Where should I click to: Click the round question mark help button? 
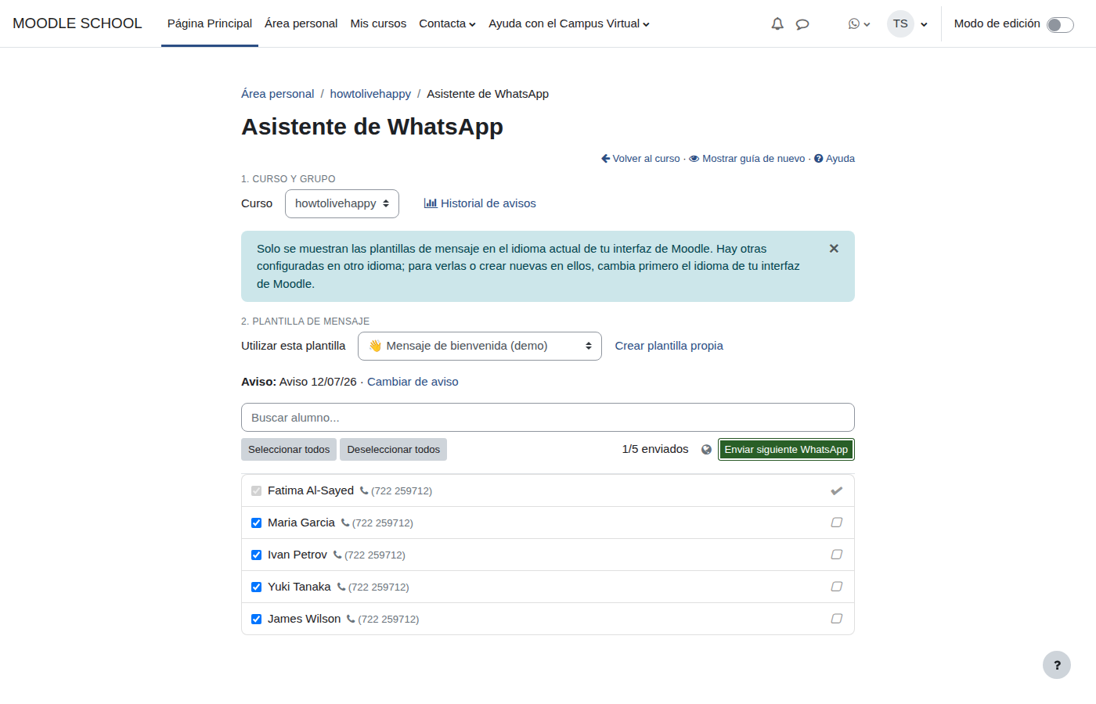tap(1057, 665)
